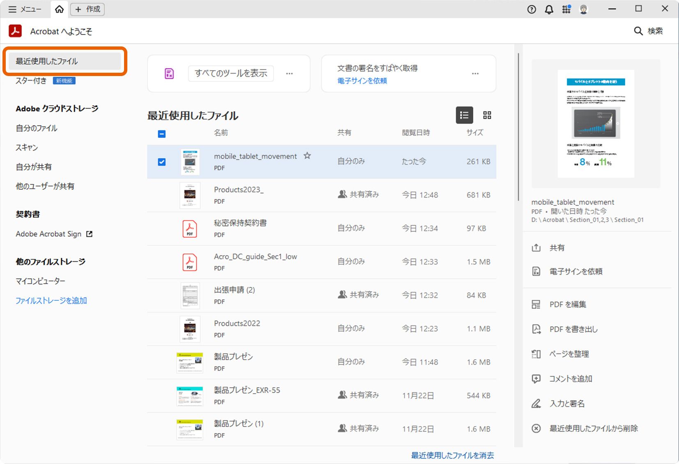Screen dimensions: 679x464
Task: Click the 最近使用したファイルから削除 icon
Action: [x=536, y=428]
